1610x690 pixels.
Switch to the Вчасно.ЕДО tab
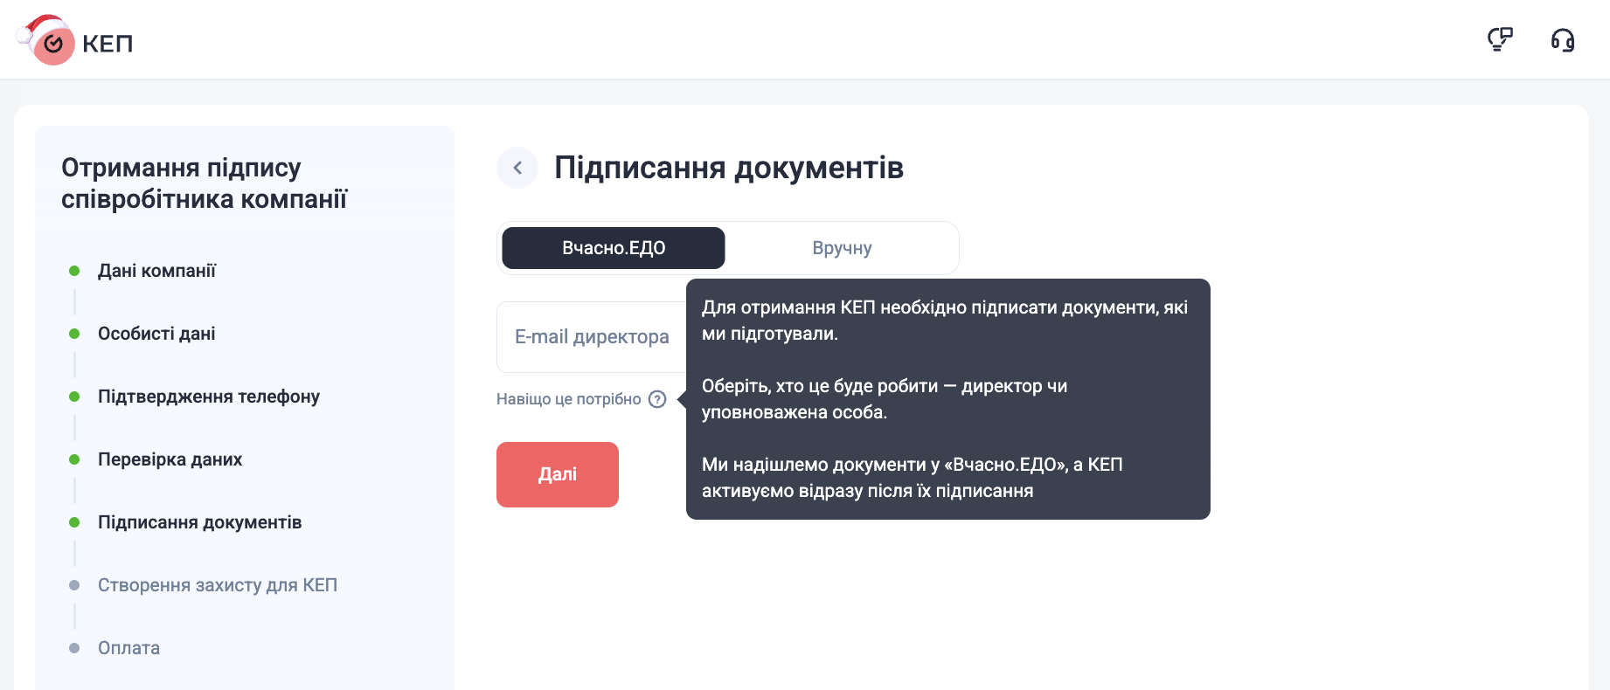(614, 248)
